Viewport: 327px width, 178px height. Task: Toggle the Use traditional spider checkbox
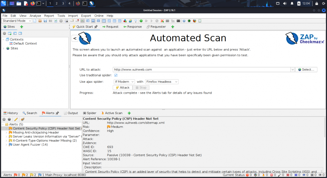116,75
